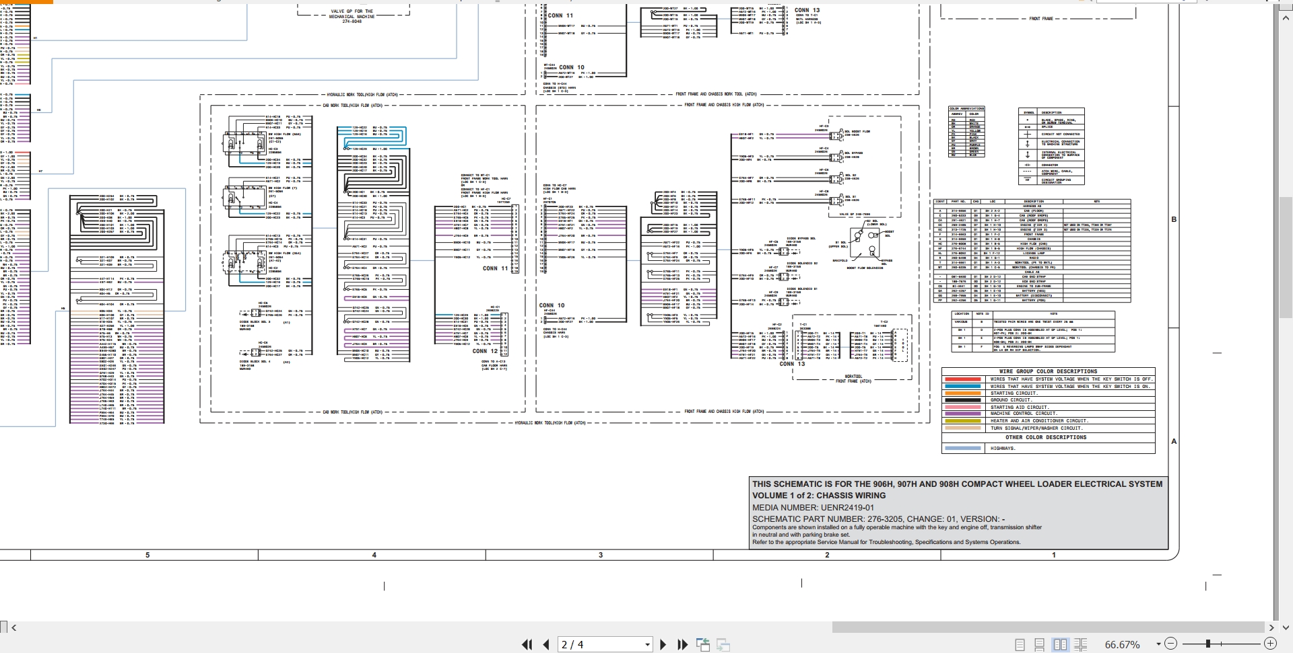Switch to continuous facing view
Viewport: 1293px width, 653px height.
point(1080,645)
